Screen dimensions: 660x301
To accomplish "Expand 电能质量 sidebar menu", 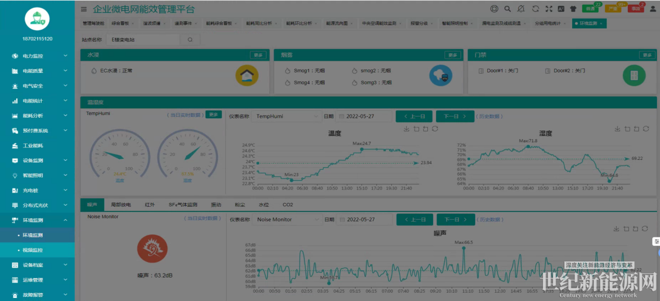I will tap(37, 71).
